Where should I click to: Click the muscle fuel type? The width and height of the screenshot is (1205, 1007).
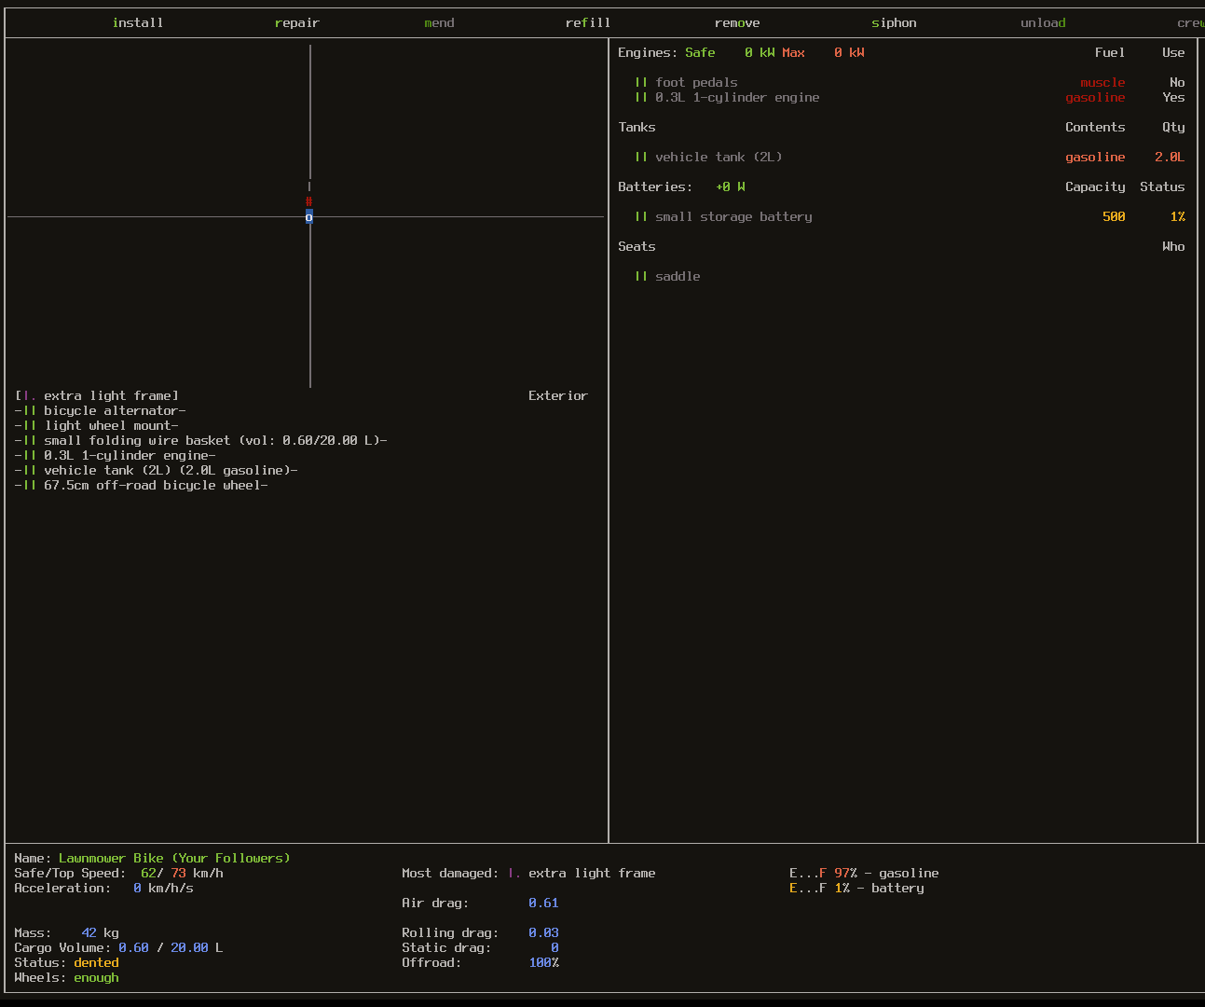pos(1102,83)
